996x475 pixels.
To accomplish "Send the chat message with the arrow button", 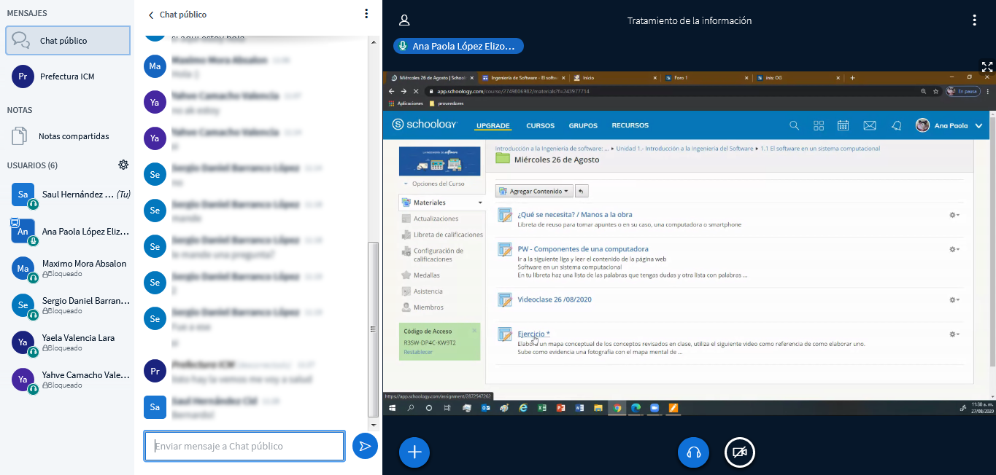I will (365, 446).
